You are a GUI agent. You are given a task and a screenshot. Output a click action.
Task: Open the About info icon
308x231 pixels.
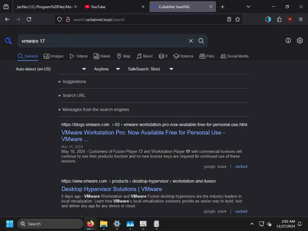tap(288, 41)
